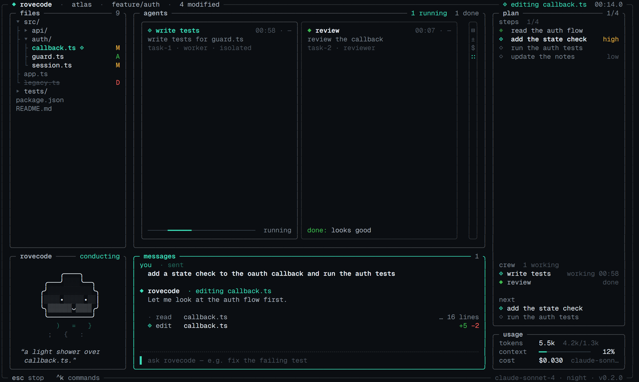Click the rovecode diamond logo in header

(14, 4)
